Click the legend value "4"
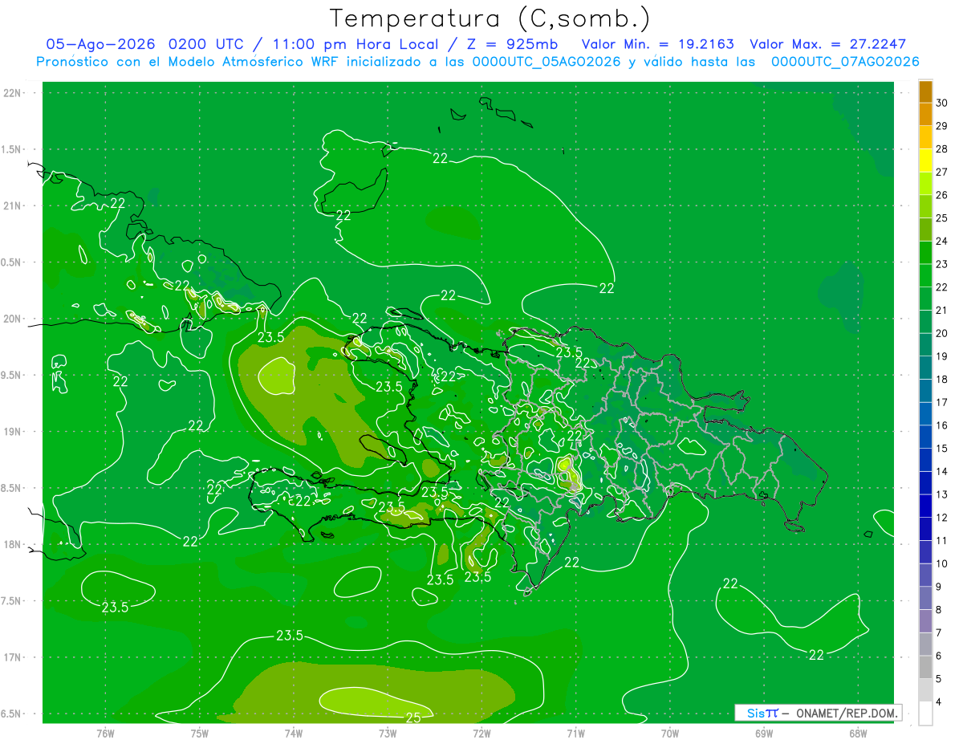The image size is (963, 744). 941,702
